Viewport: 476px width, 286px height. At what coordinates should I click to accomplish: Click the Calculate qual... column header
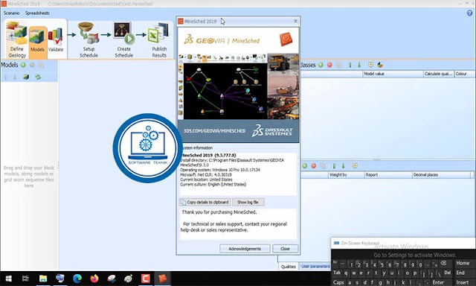pos(438,74)
